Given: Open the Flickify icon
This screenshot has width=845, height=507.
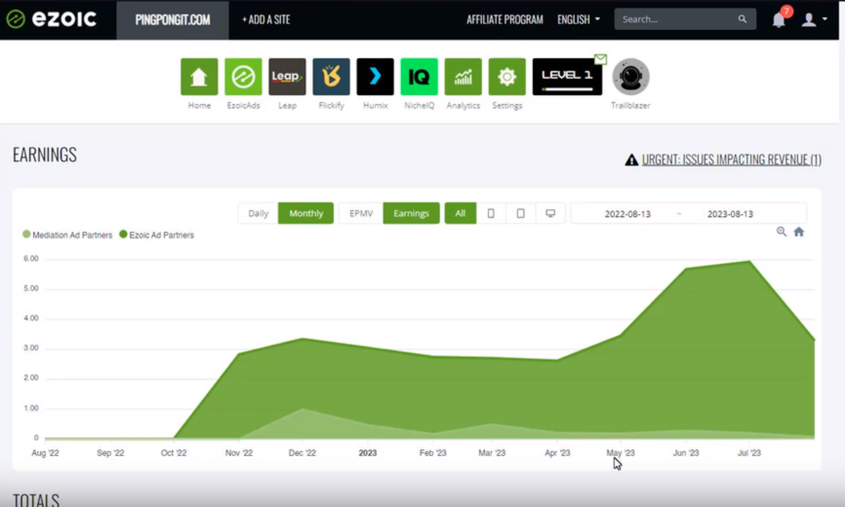Looking at the screenshot, I should [x=331, y=77].
